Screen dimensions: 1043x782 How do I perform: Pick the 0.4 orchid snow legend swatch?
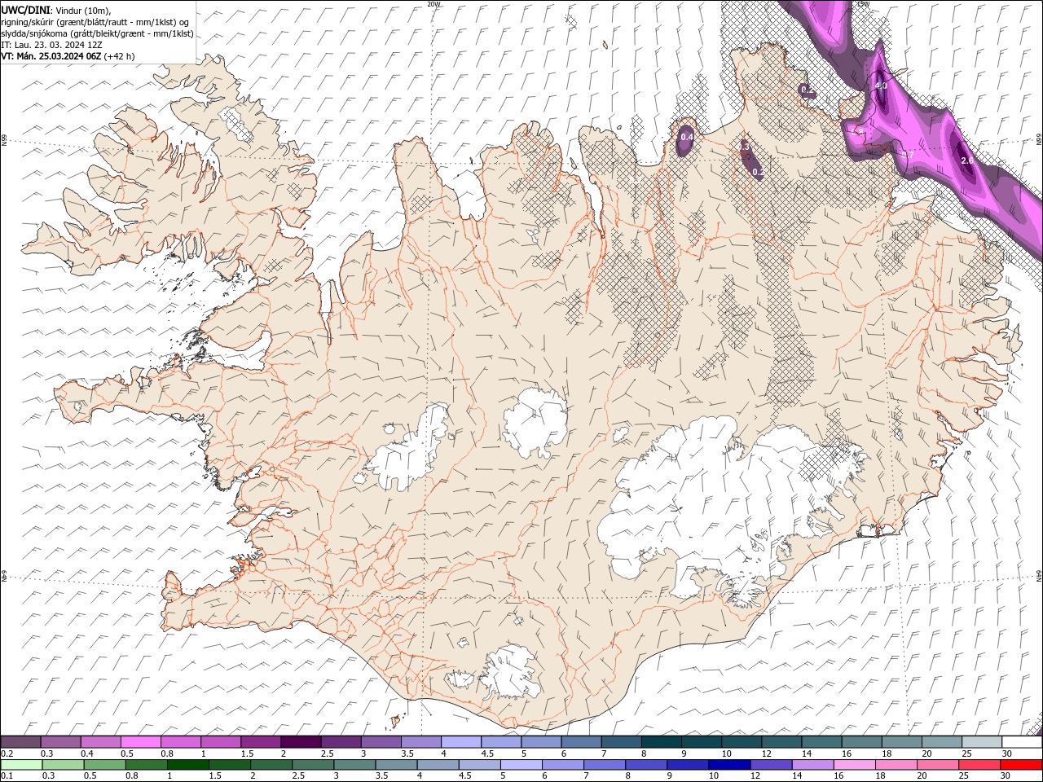tap(100, 742)
